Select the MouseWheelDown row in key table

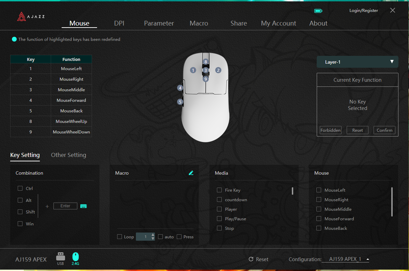(x=51, y=132)
